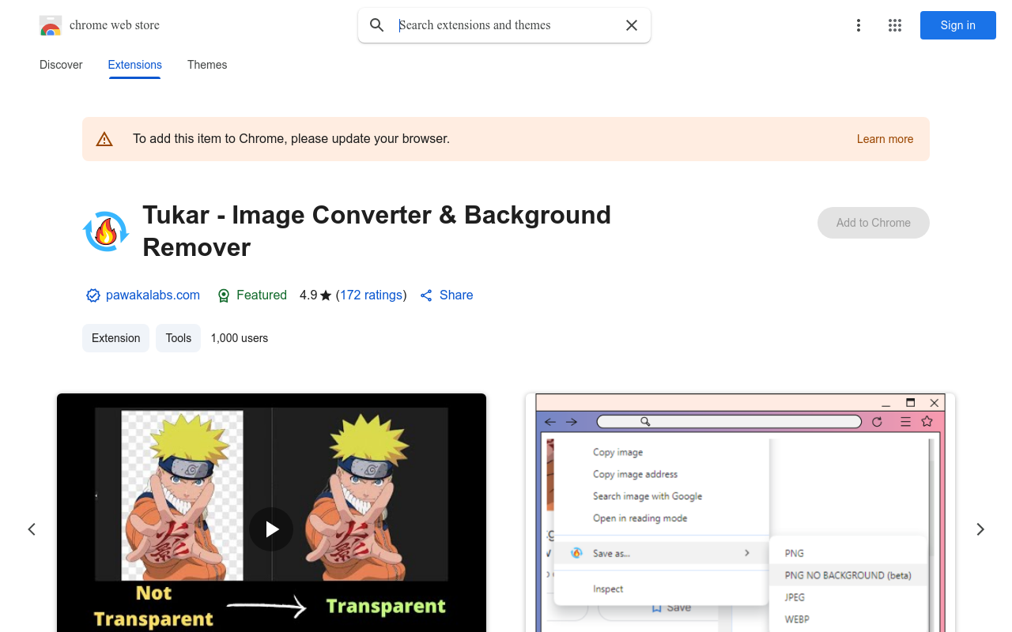The height and width of the screenshot is (632, 1012).
Task: Click the Chrome Web Store logo
Action: [x=51, y=25]
